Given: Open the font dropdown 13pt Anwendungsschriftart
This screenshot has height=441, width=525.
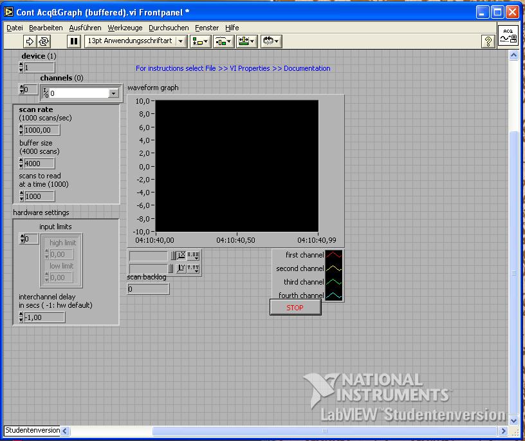Looking at the screenshot, I should (x=136, y=41).
